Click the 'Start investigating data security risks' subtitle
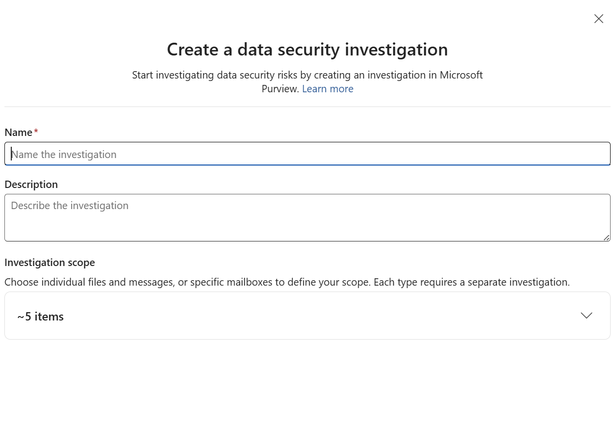The height and width of the screenshot is (426, 615). point(307,75)
